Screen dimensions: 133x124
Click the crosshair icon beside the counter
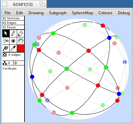point(16,63)
